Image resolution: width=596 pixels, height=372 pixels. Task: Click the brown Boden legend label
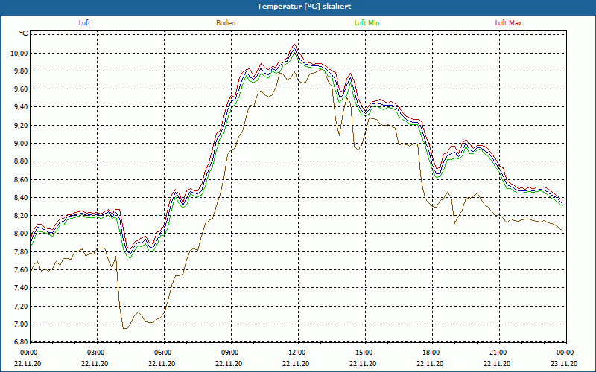coord(226,23)
